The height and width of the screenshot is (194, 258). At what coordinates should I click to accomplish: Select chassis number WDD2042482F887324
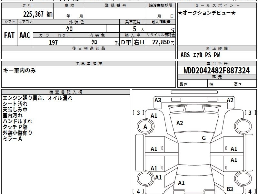217,70
